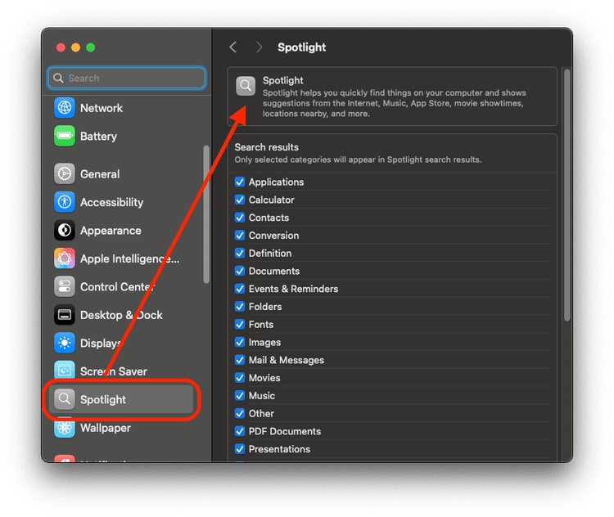This screenshot has width=614, height=517.
Task: Select the Wallpaper icon in sidebar
Action: (65, 428)
